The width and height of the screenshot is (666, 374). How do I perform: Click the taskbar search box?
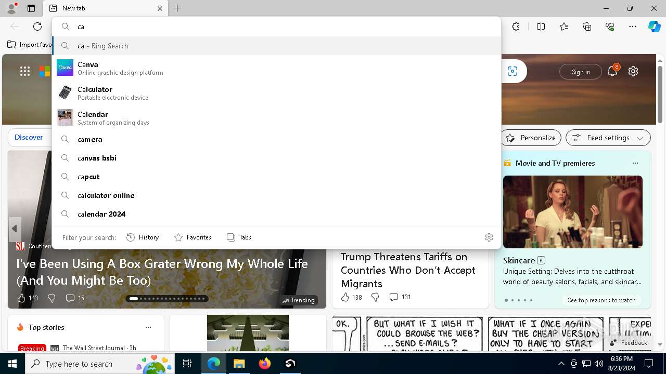[x=100, y=364]
